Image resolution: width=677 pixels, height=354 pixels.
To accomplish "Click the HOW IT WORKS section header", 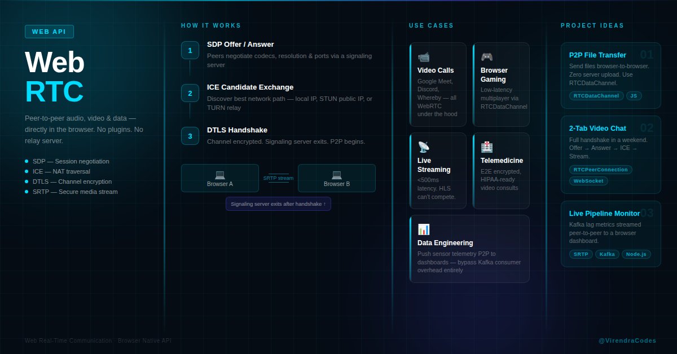I will click(x=211, y=26).
